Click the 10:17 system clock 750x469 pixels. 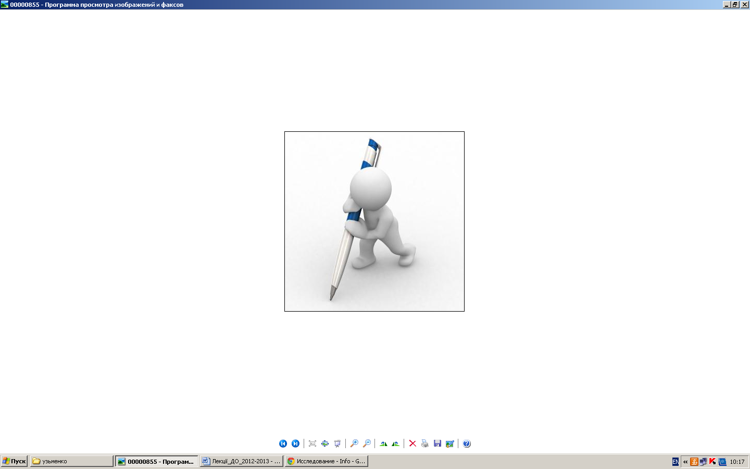(x=737, y=462)
